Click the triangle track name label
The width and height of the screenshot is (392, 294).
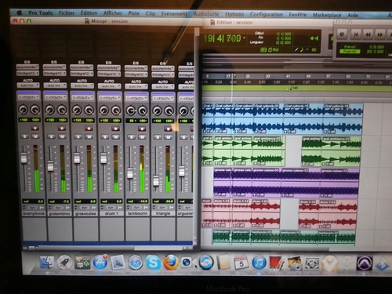(163, 213)
